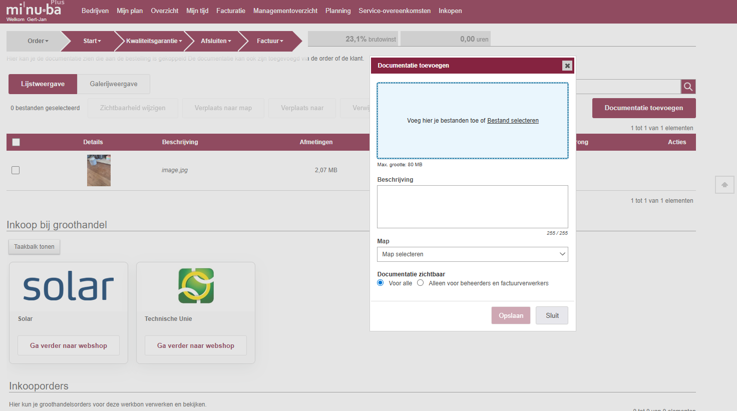Click the Technische Unie logo
The image size is (737, 411).
click(196, 286)
